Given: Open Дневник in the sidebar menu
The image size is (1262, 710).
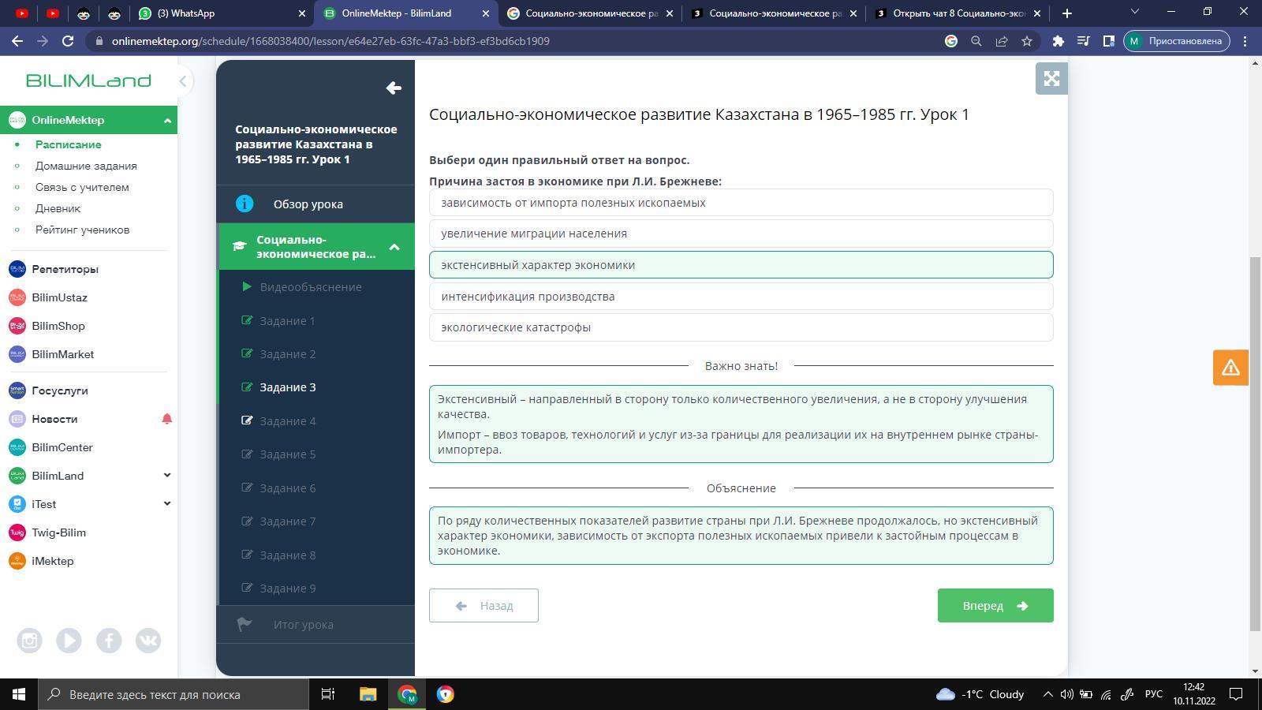Looking at the screenshot, I should (58, 208).
